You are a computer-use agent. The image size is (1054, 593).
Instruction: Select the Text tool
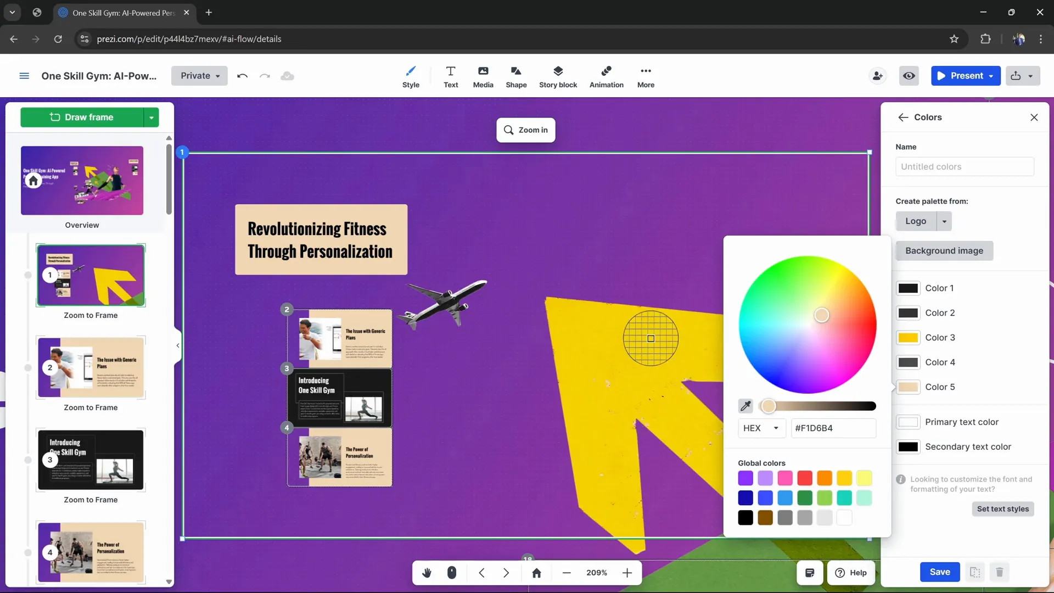tap(451, 76)
